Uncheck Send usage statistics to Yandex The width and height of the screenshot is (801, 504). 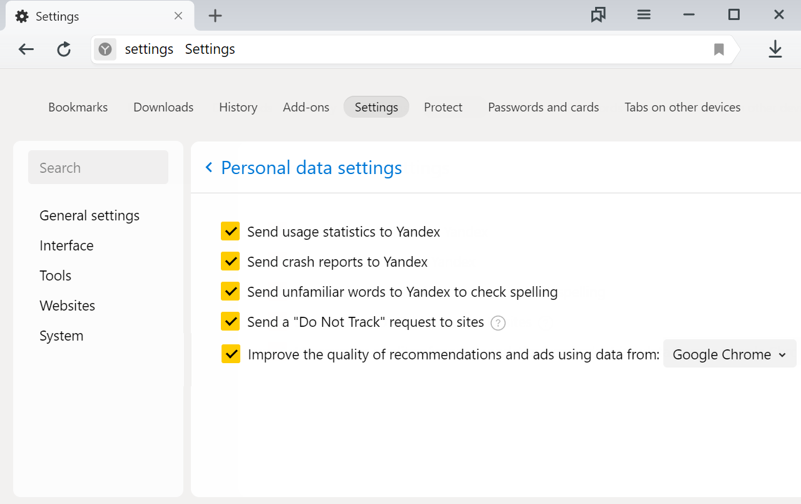click(x=230, y=231)
